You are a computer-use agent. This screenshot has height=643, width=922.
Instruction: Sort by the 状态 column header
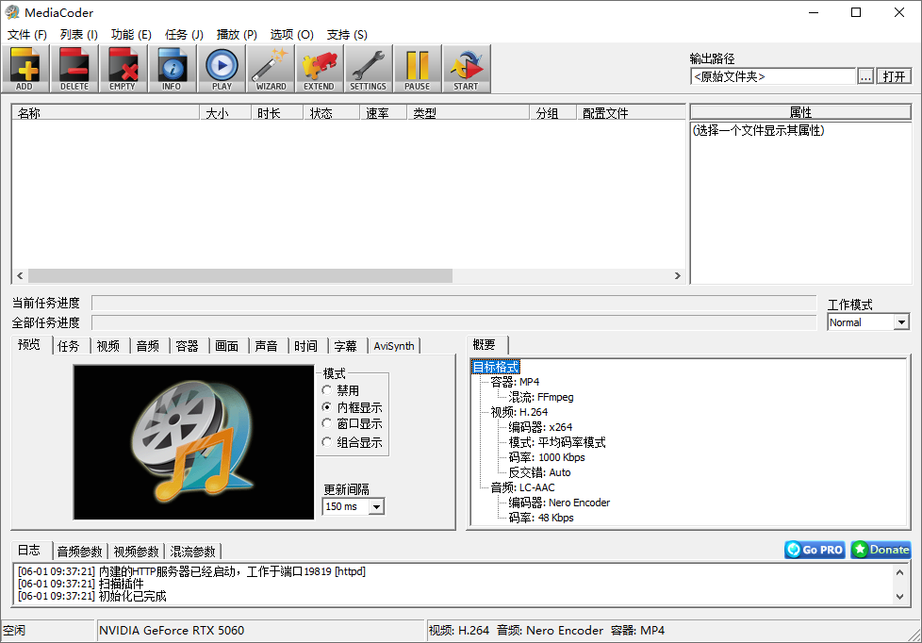[x=332, y=113]
